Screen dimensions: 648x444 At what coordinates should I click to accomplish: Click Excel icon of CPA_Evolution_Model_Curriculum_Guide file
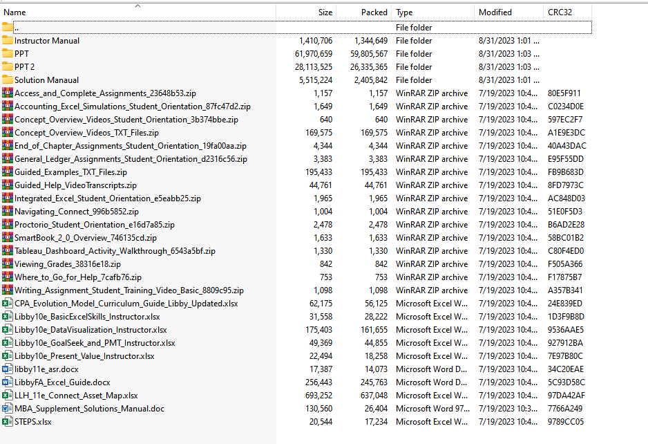(x=7, y=304)
